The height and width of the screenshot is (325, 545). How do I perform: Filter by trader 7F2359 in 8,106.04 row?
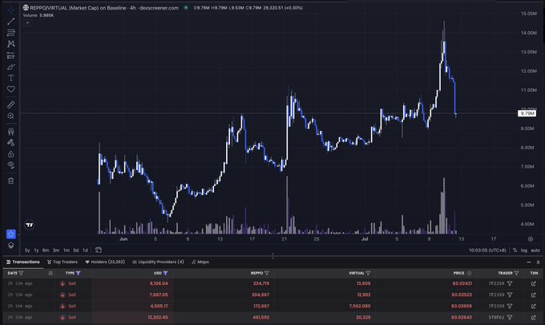pyautogui.click(x=510, y=283)
